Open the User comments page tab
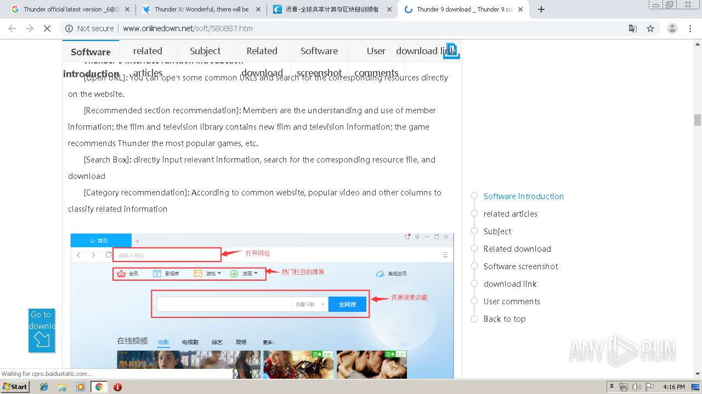The image size is (702, 394). (376, 61)
